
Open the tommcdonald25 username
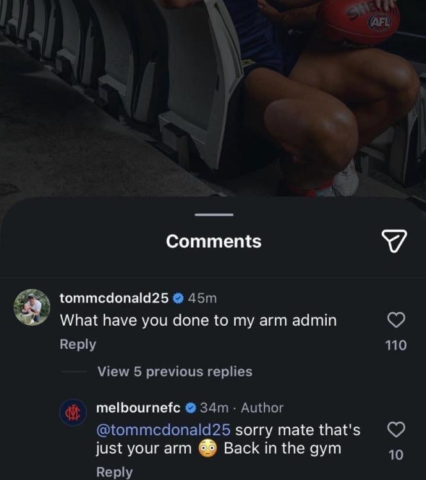113,298
